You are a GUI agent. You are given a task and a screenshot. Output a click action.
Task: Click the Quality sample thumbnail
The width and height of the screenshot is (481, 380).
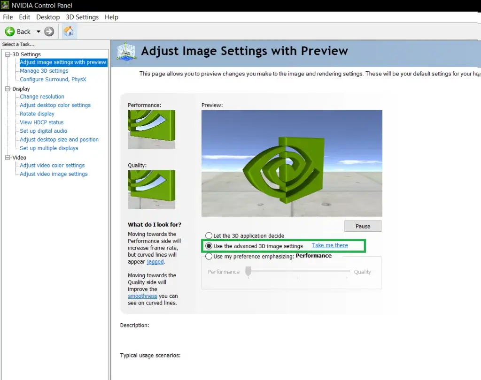point(152,190)
